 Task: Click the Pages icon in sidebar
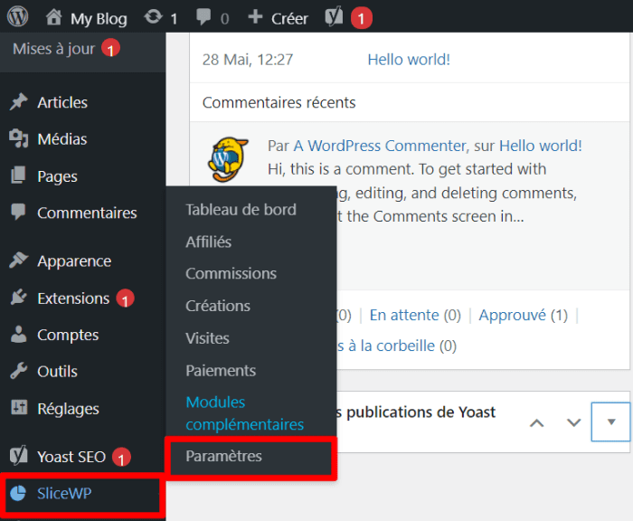[x=18, y=175]
